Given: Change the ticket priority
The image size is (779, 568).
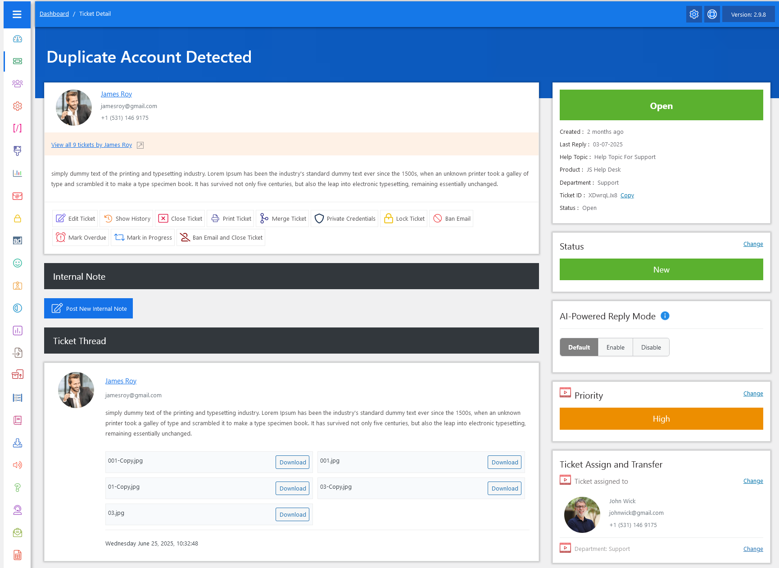Looking at the screenshot, I should 753,394.
